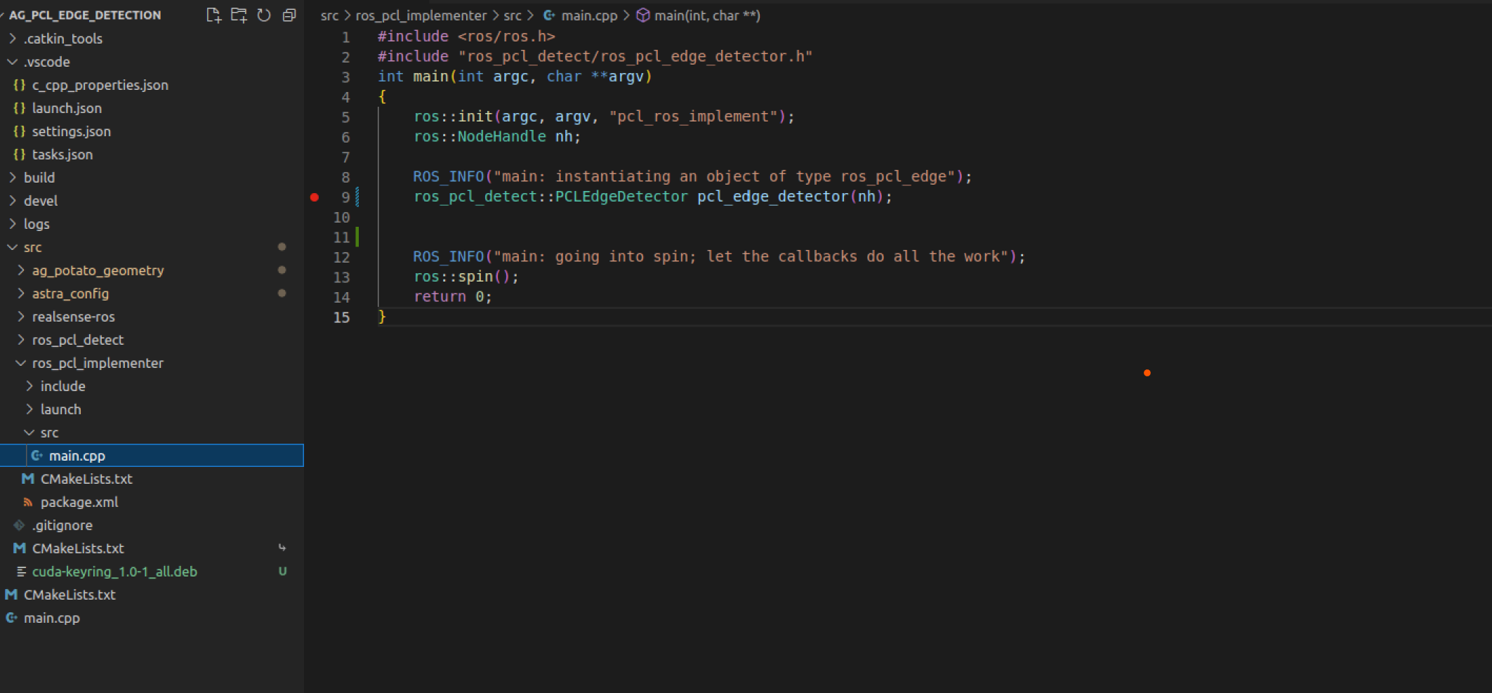Open ros_pcl_implementer in the breadcrumb bar
This screenshot has width=1492, height=693.
tap(421, 15)
